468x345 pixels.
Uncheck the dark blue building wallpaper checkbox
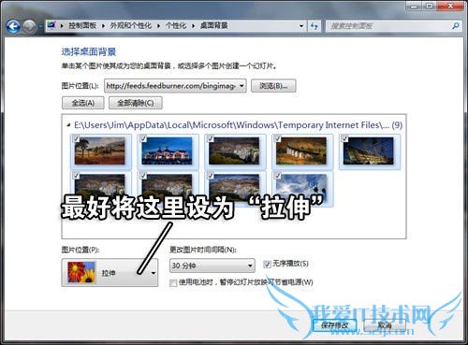[344, 138]
